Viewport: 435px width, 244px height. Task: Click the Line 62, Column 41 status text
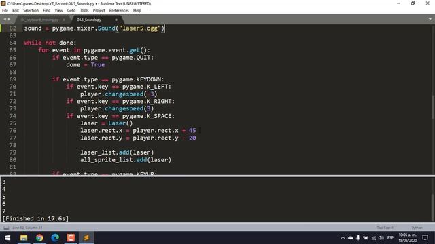(27, 228)
